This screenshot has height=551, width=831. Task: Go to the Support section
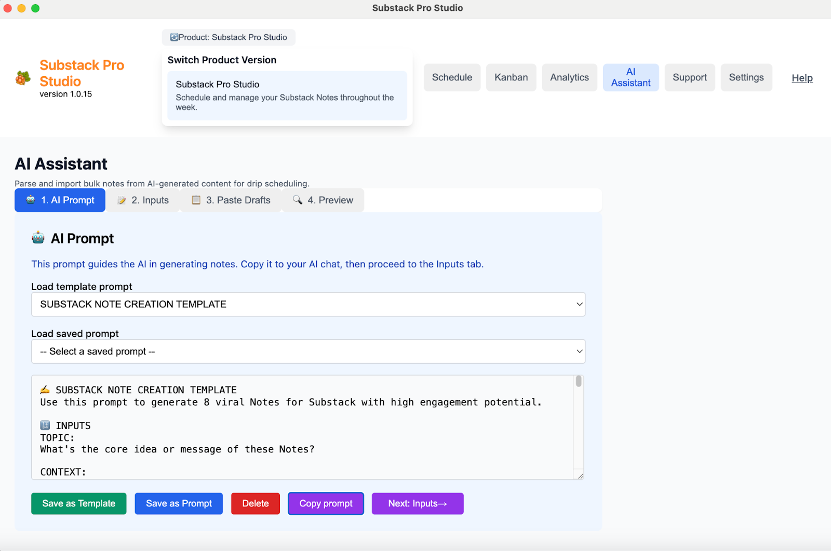tap(690, 77)
